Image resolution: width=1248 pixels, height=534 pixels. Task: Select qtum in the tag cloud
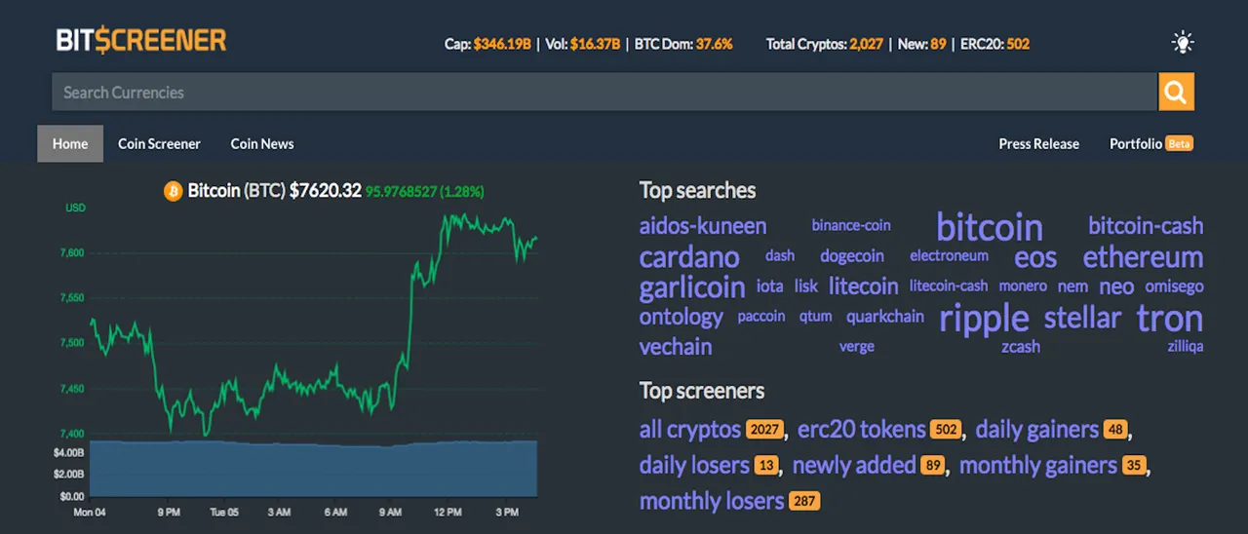816,316
